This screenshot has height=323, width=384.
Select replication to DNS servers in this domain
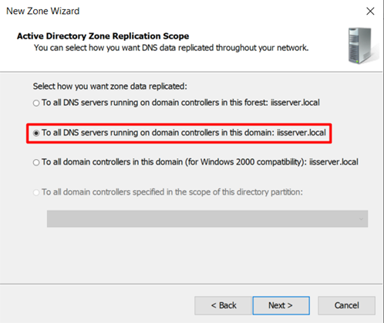click(36, 133)
